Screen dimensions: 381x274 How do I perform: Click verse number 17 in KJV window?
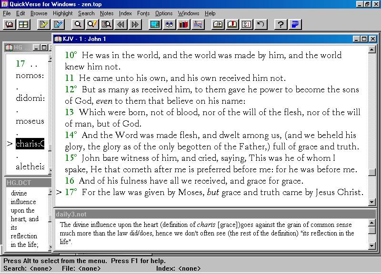[x=70, y=192]
